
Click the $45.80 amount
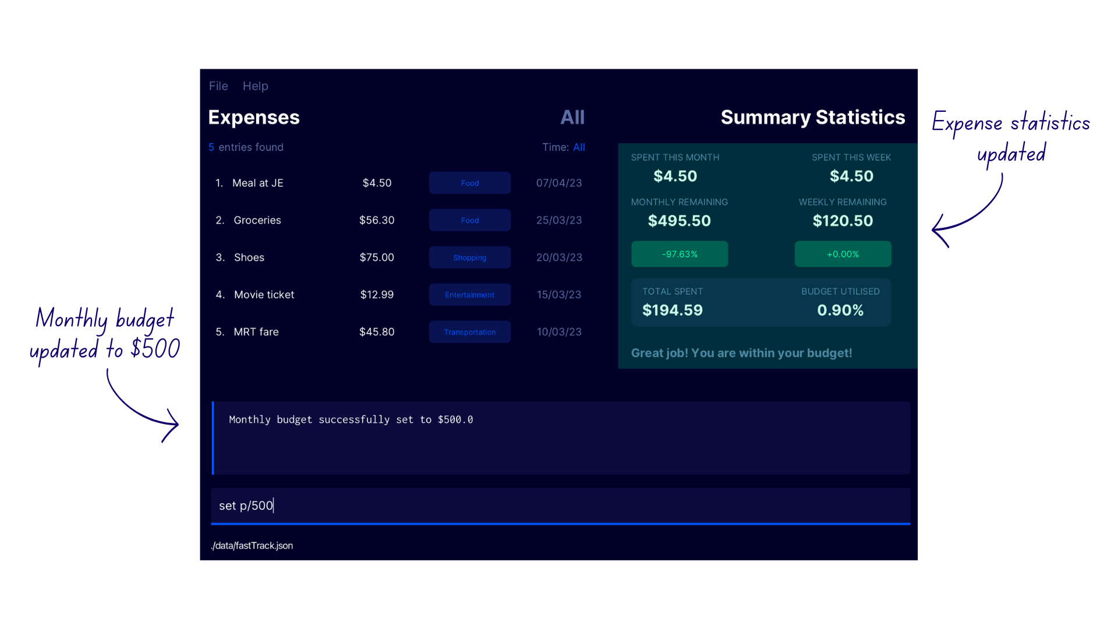coord(377,332)
